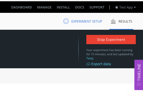
Task: Expand the Test App dropdown
Action: click(x=125, y=7)
